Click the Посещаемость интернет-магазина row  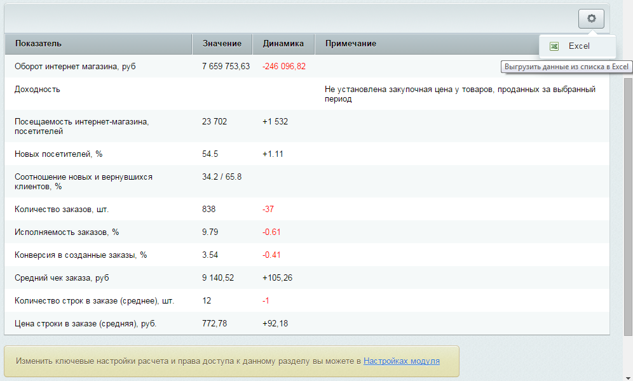[81, 126]
